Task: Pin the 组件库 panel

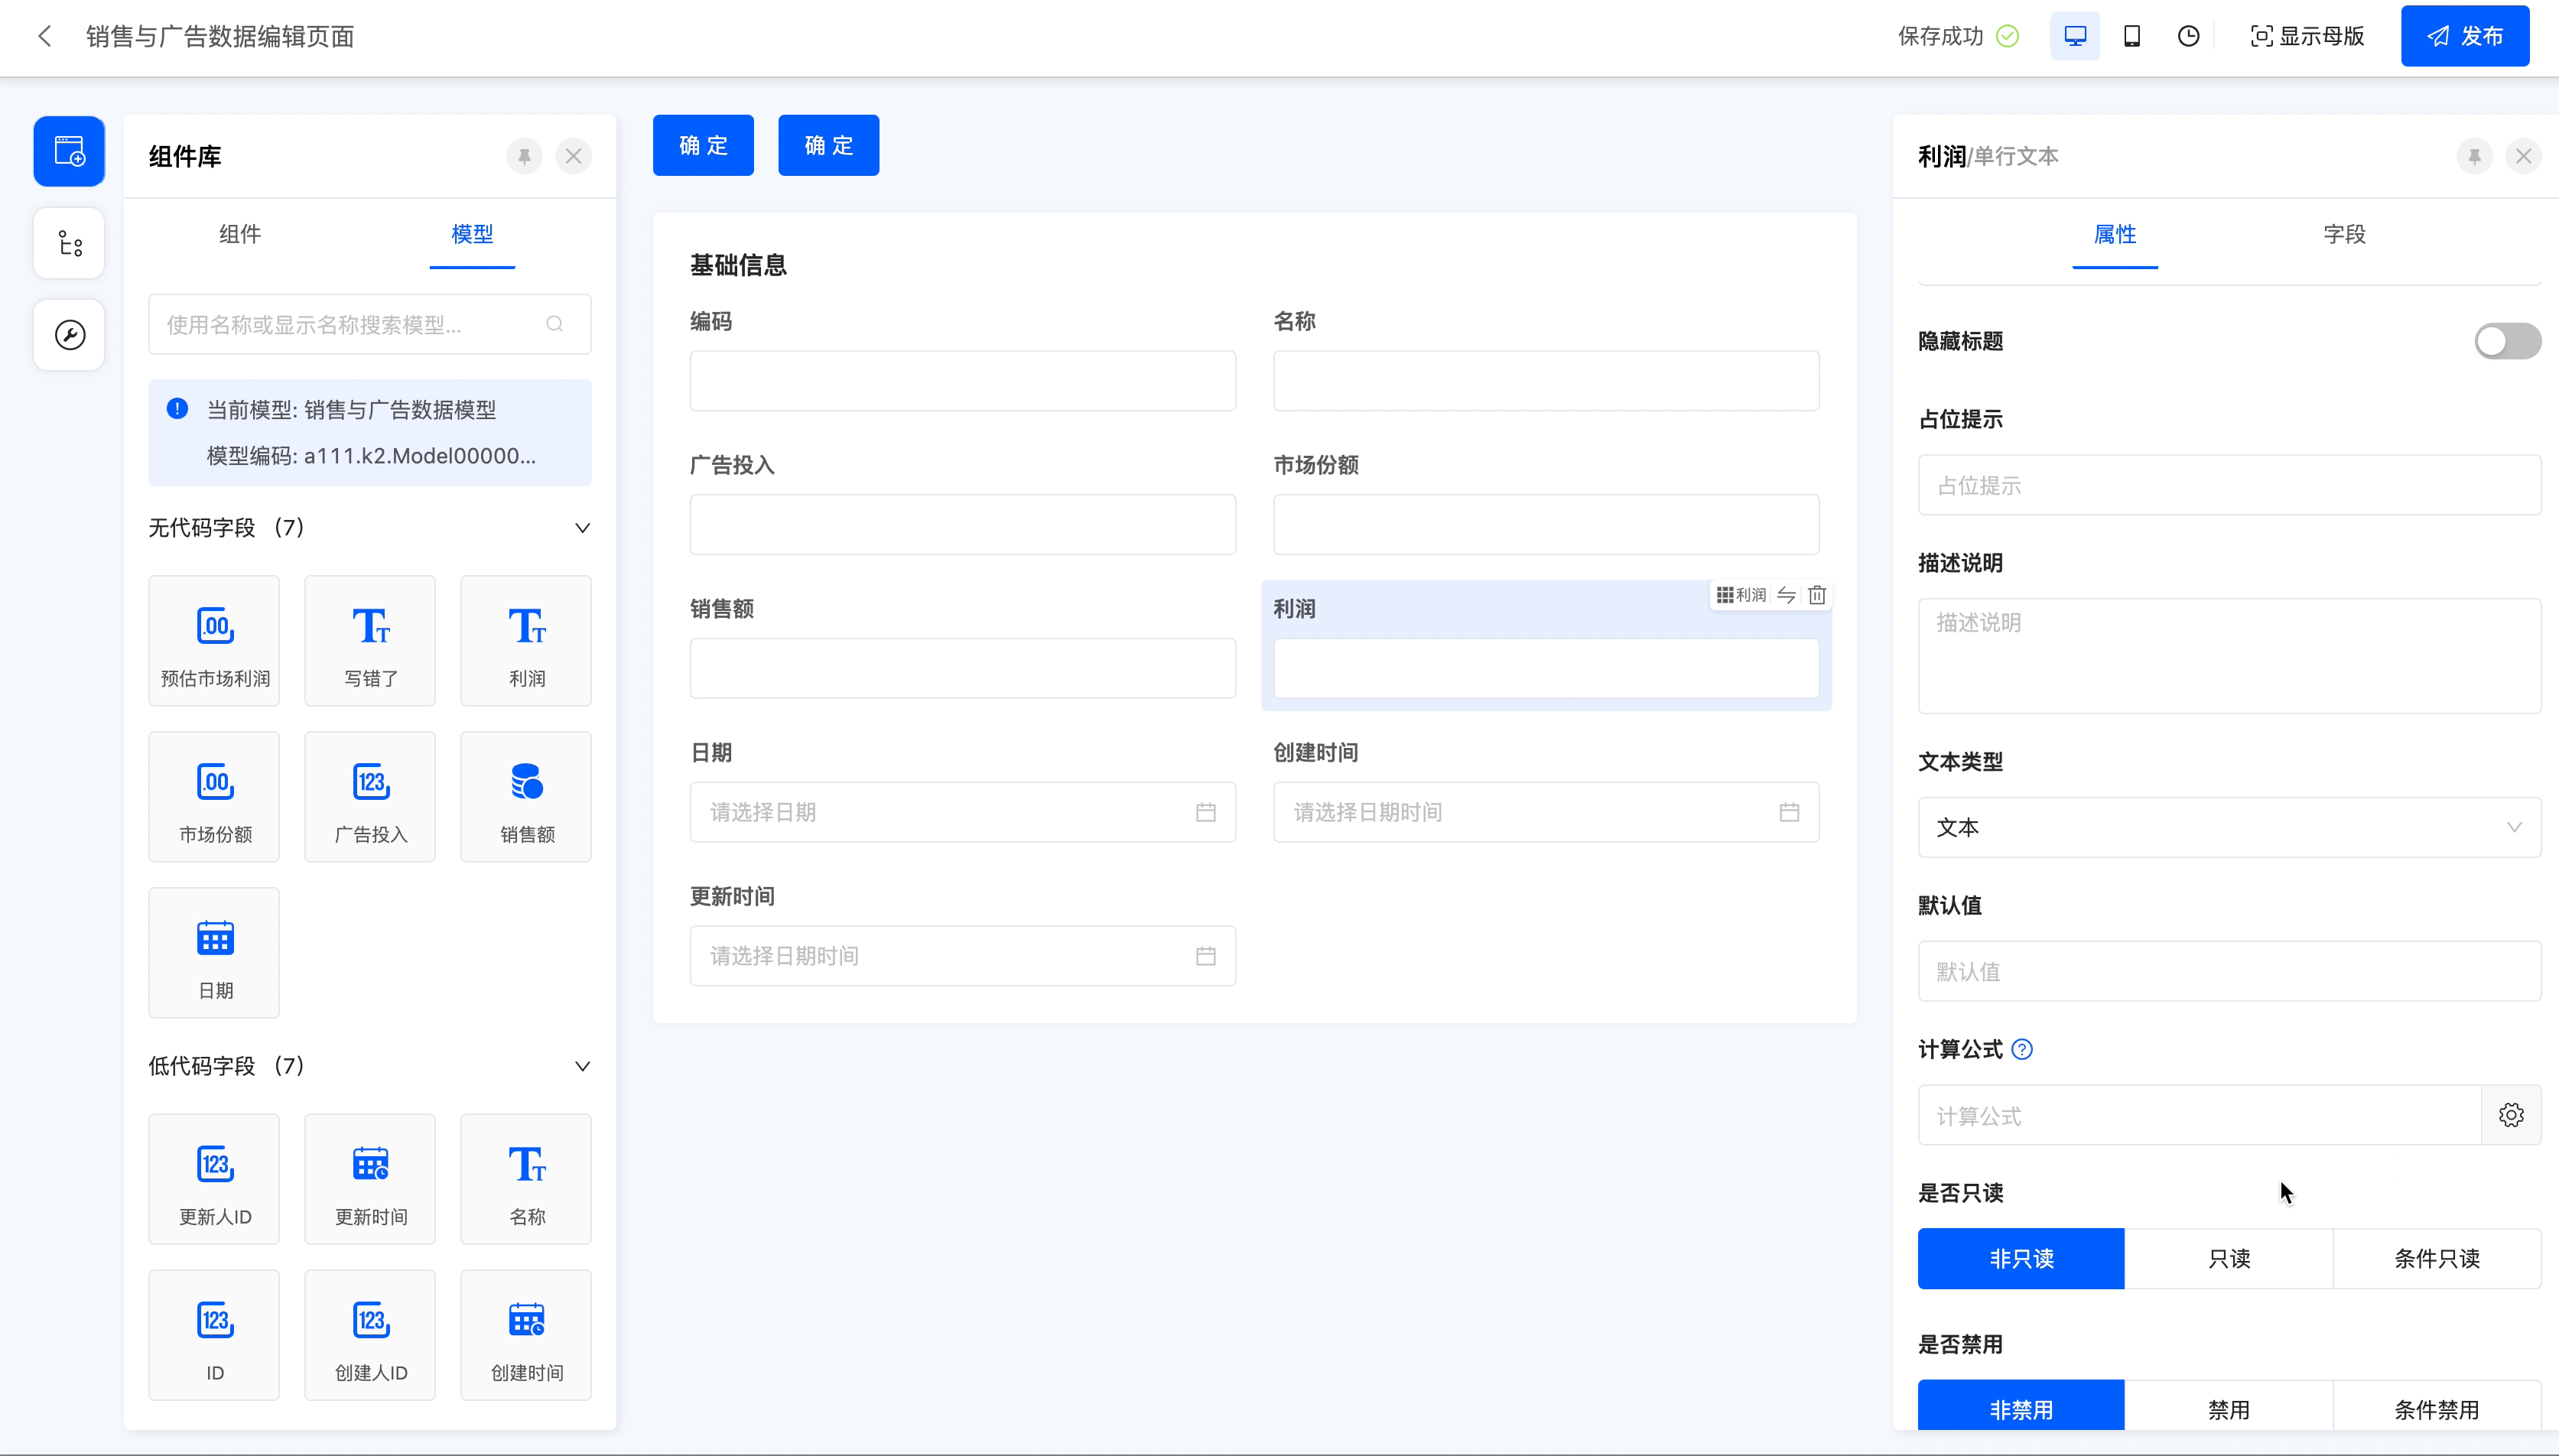Action: (x=524, y=156)
